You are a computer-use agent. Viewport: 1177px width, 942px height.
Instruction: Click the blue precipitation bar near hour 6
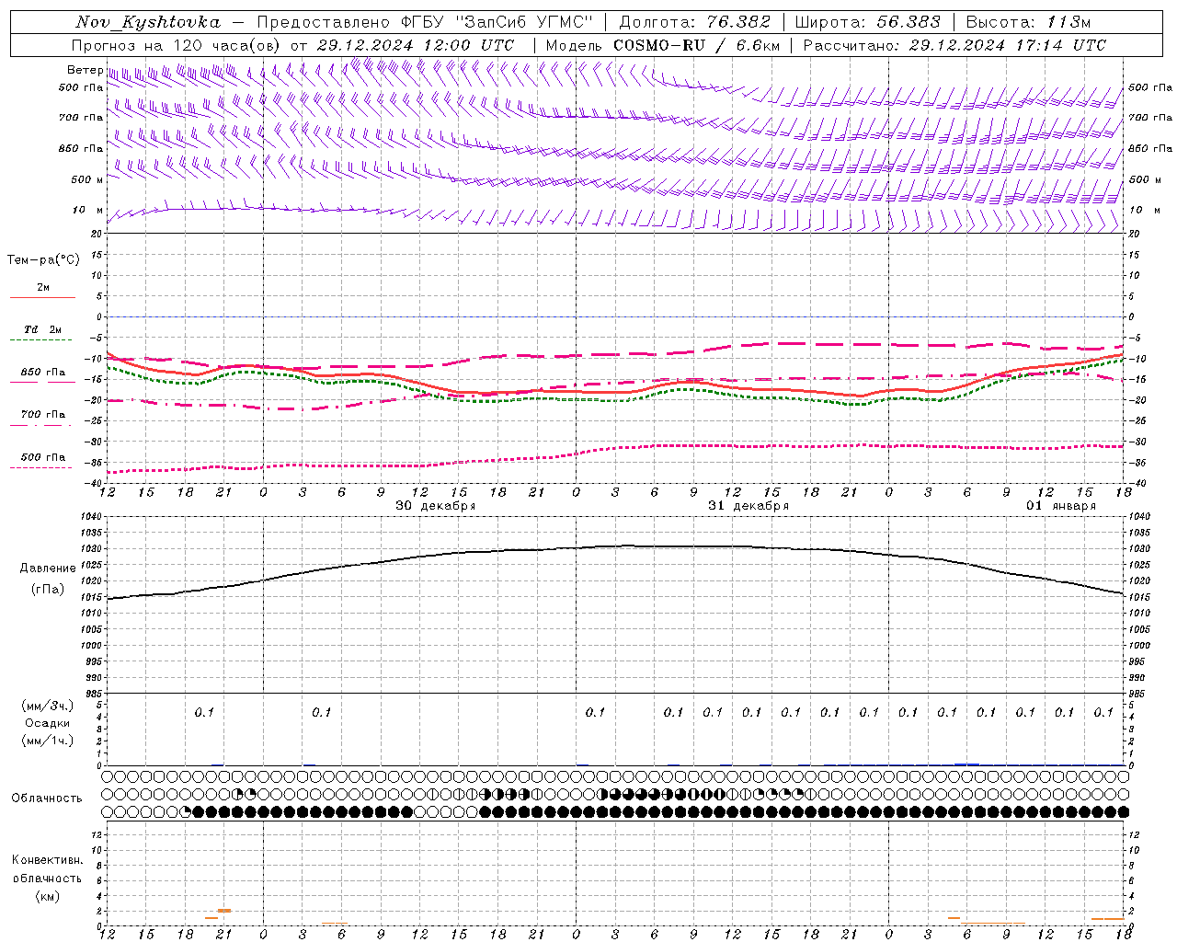click(x=966, y=764)
